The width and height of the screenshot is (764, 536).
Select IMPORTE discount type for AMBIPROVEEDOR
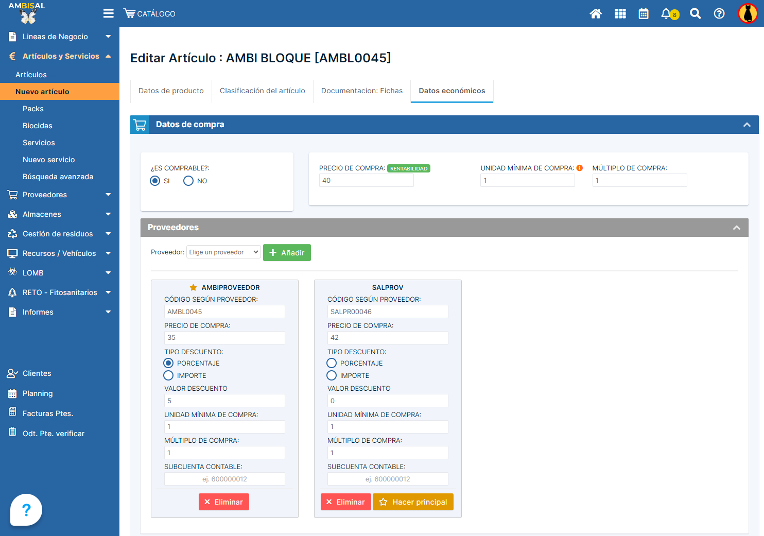point(169,375)
